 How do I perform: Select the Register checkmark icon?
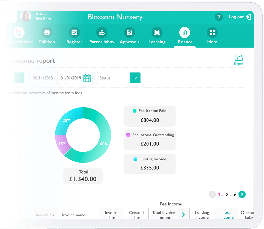tap(74, 33)
